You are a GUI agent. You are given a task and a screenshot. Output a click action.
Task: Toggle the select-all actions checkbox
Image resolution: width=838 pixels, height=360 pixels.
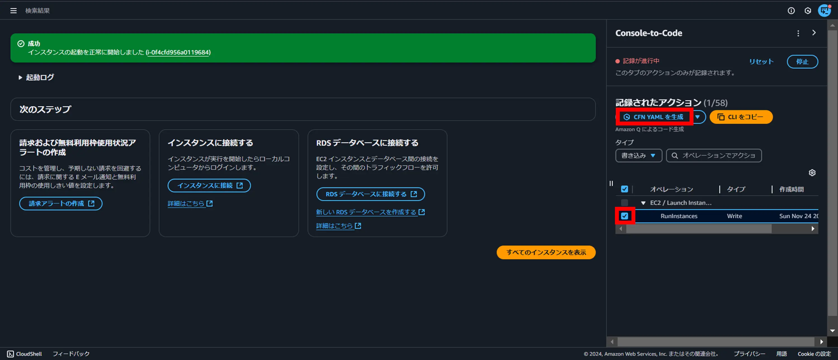624,189
